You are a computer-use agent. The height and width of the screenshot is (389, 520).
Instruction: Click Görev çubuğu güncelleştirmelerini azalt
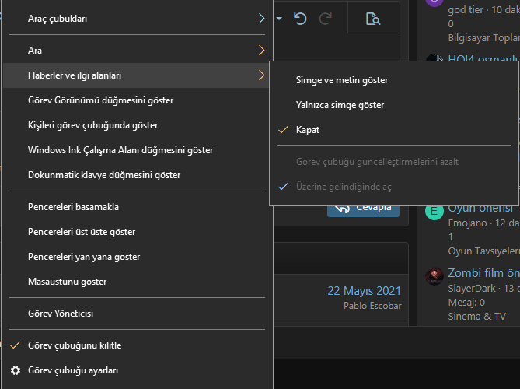click(393, 162)
